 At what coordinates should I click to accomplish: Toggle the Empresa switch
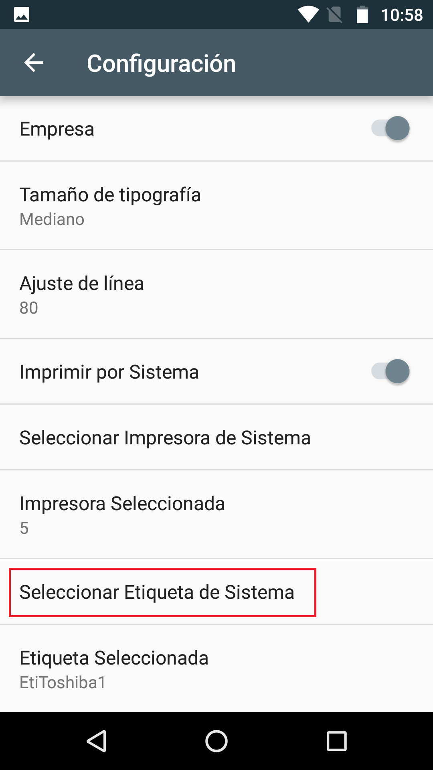pos(390,128)
